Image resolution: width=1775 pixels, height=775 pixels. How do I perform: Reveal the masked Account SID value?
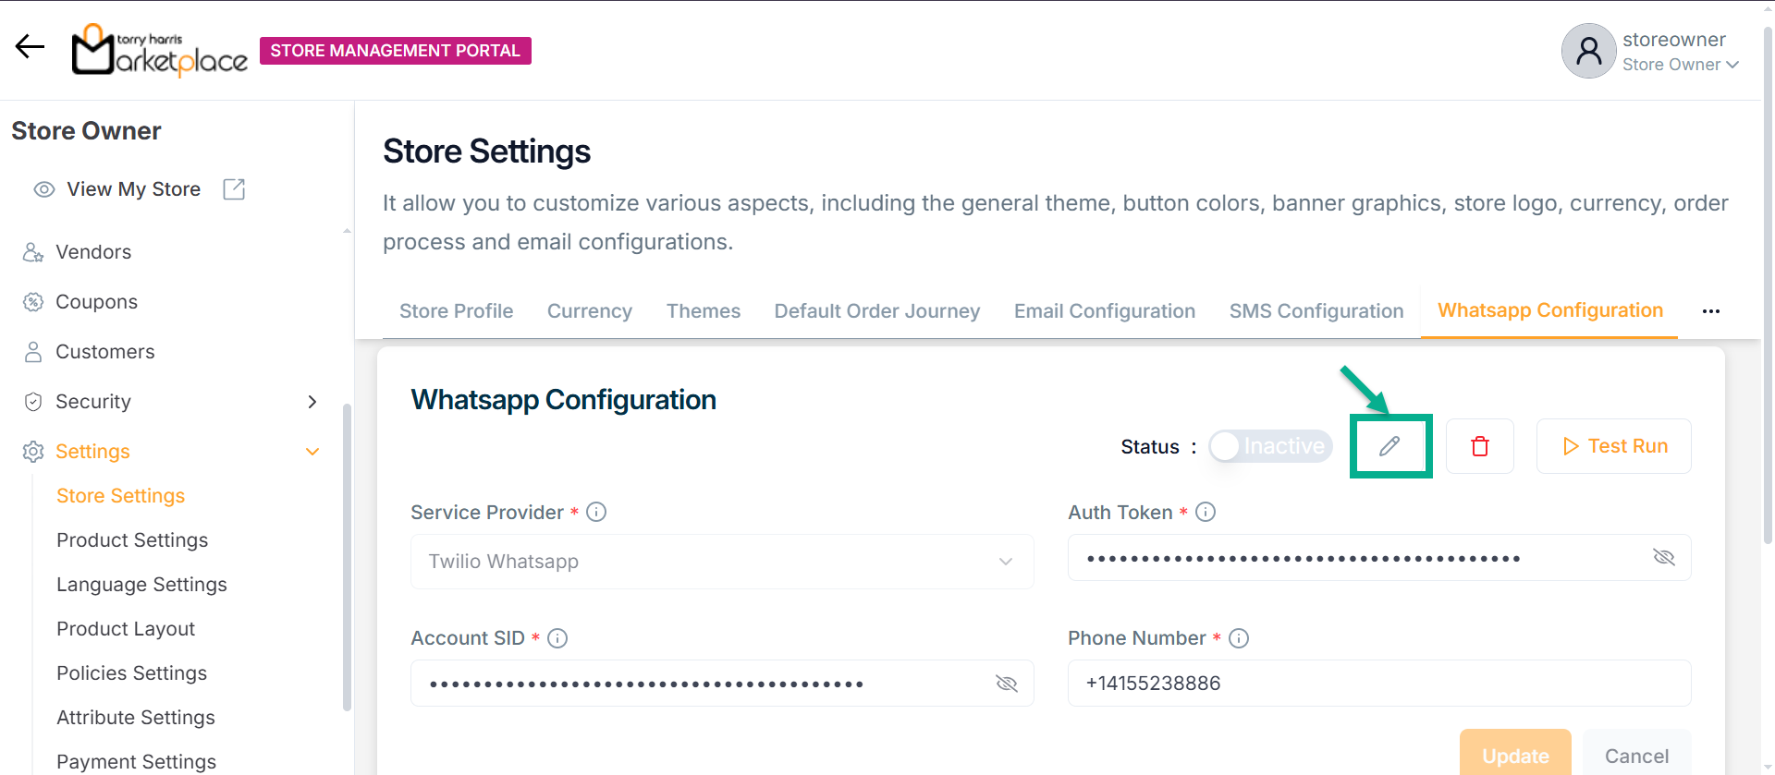pos(1006,684)
